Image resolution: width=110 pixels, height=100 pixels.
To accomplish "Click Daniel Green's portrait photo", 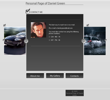I will click(x=38, y=30).
